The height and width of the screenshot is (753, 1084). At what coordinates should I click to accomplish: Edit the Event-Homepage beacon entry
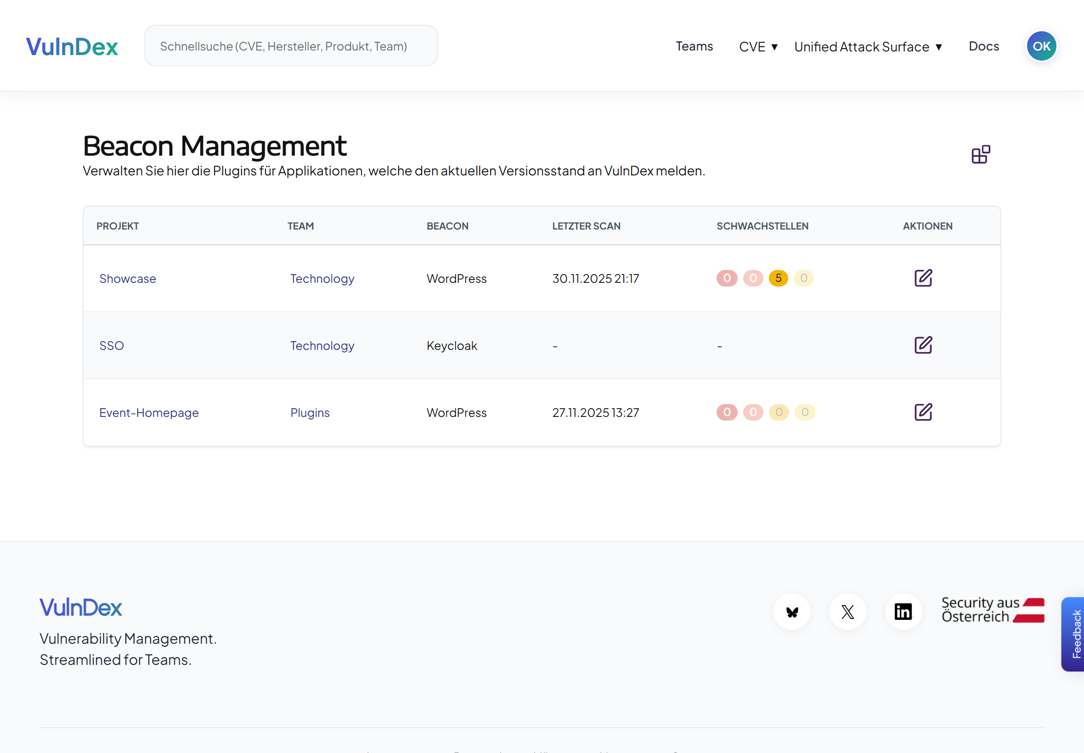point(923,412)
